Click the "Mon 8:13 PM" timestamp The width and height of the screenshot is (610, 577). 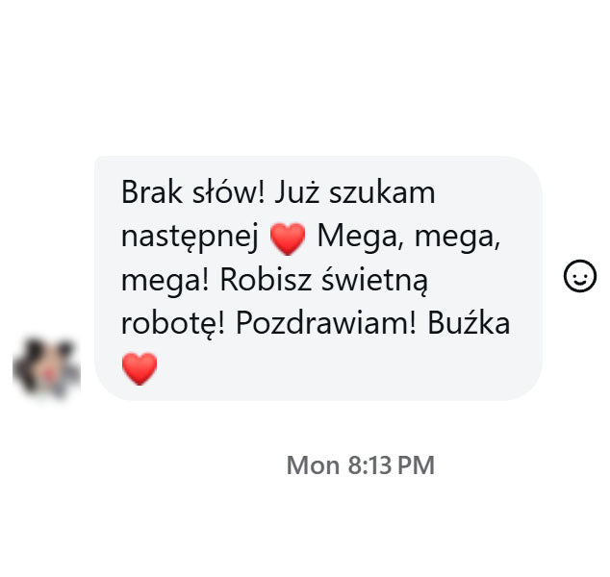point(360,464)
